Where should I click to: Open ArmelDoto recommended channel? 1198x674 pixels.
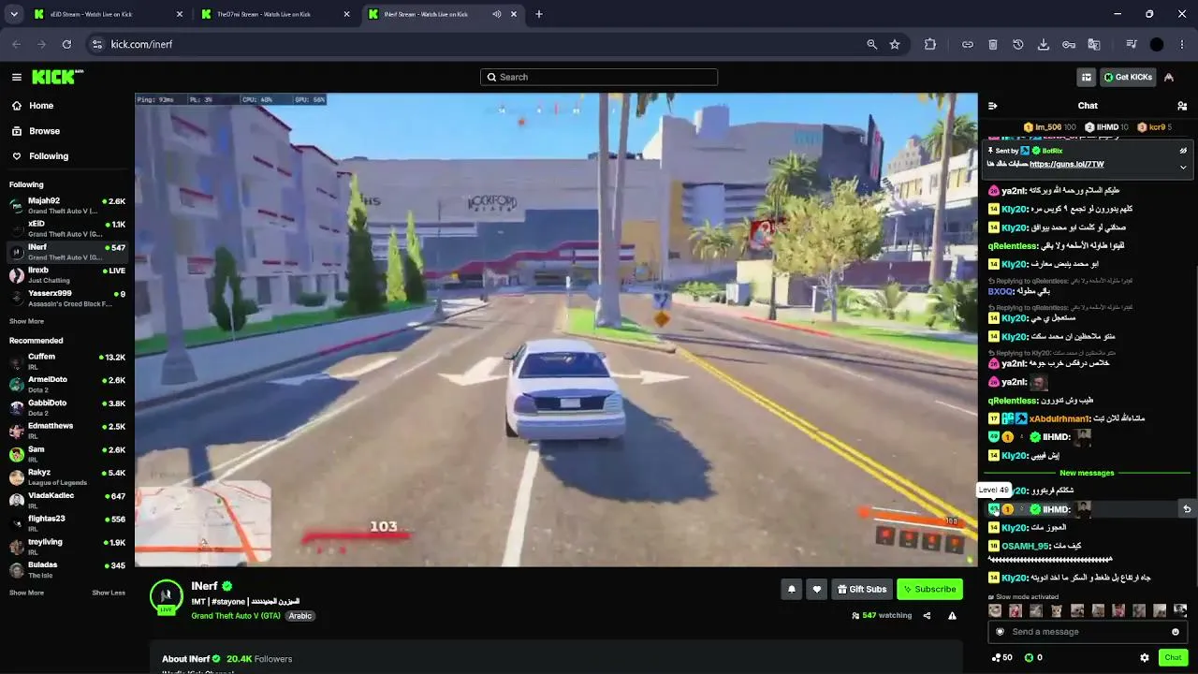click(x=67, y=384)
